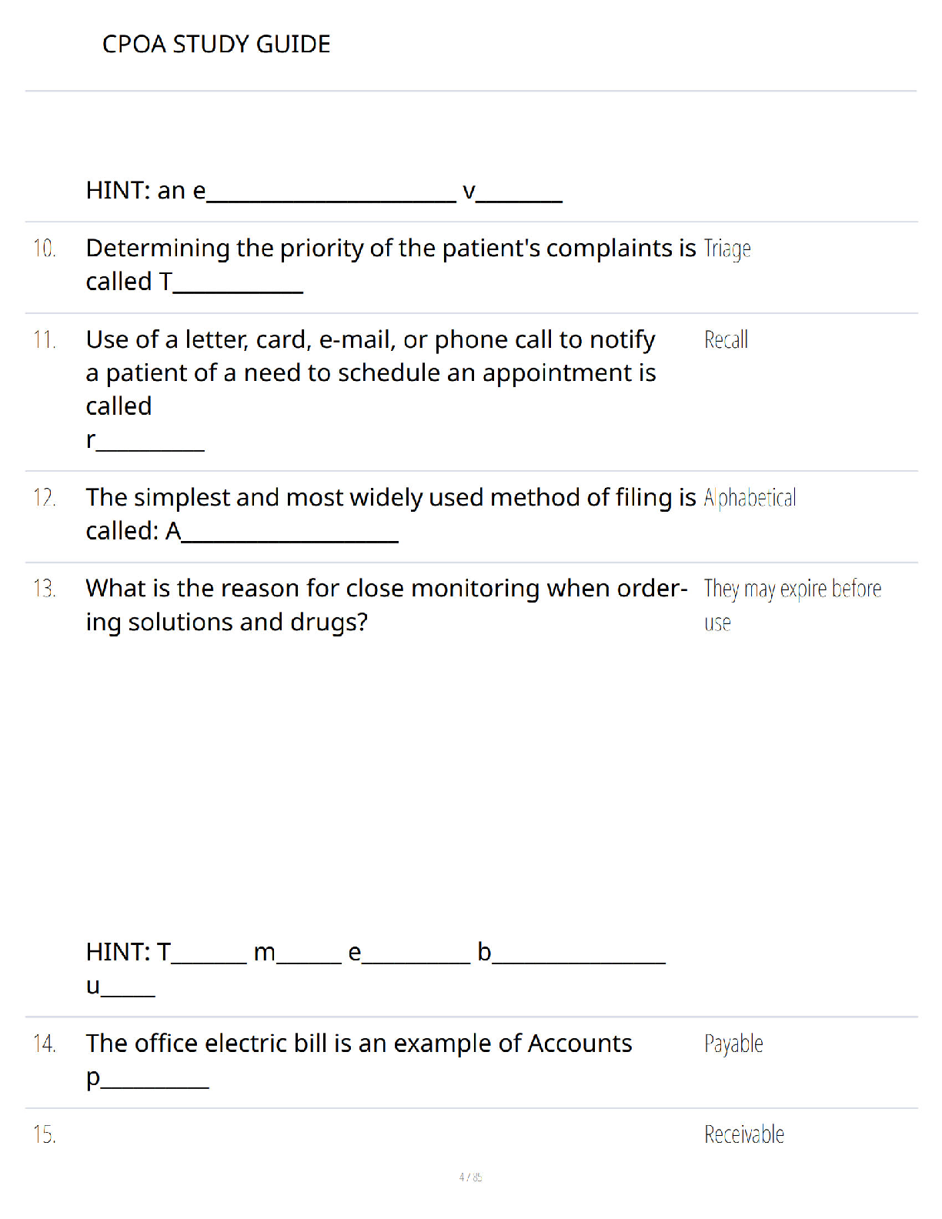Image resolution: width=942 pixels, height=1219 pixels.
Task: Click question number 15
Action: pyautogui.click(x=45, y=1134)
